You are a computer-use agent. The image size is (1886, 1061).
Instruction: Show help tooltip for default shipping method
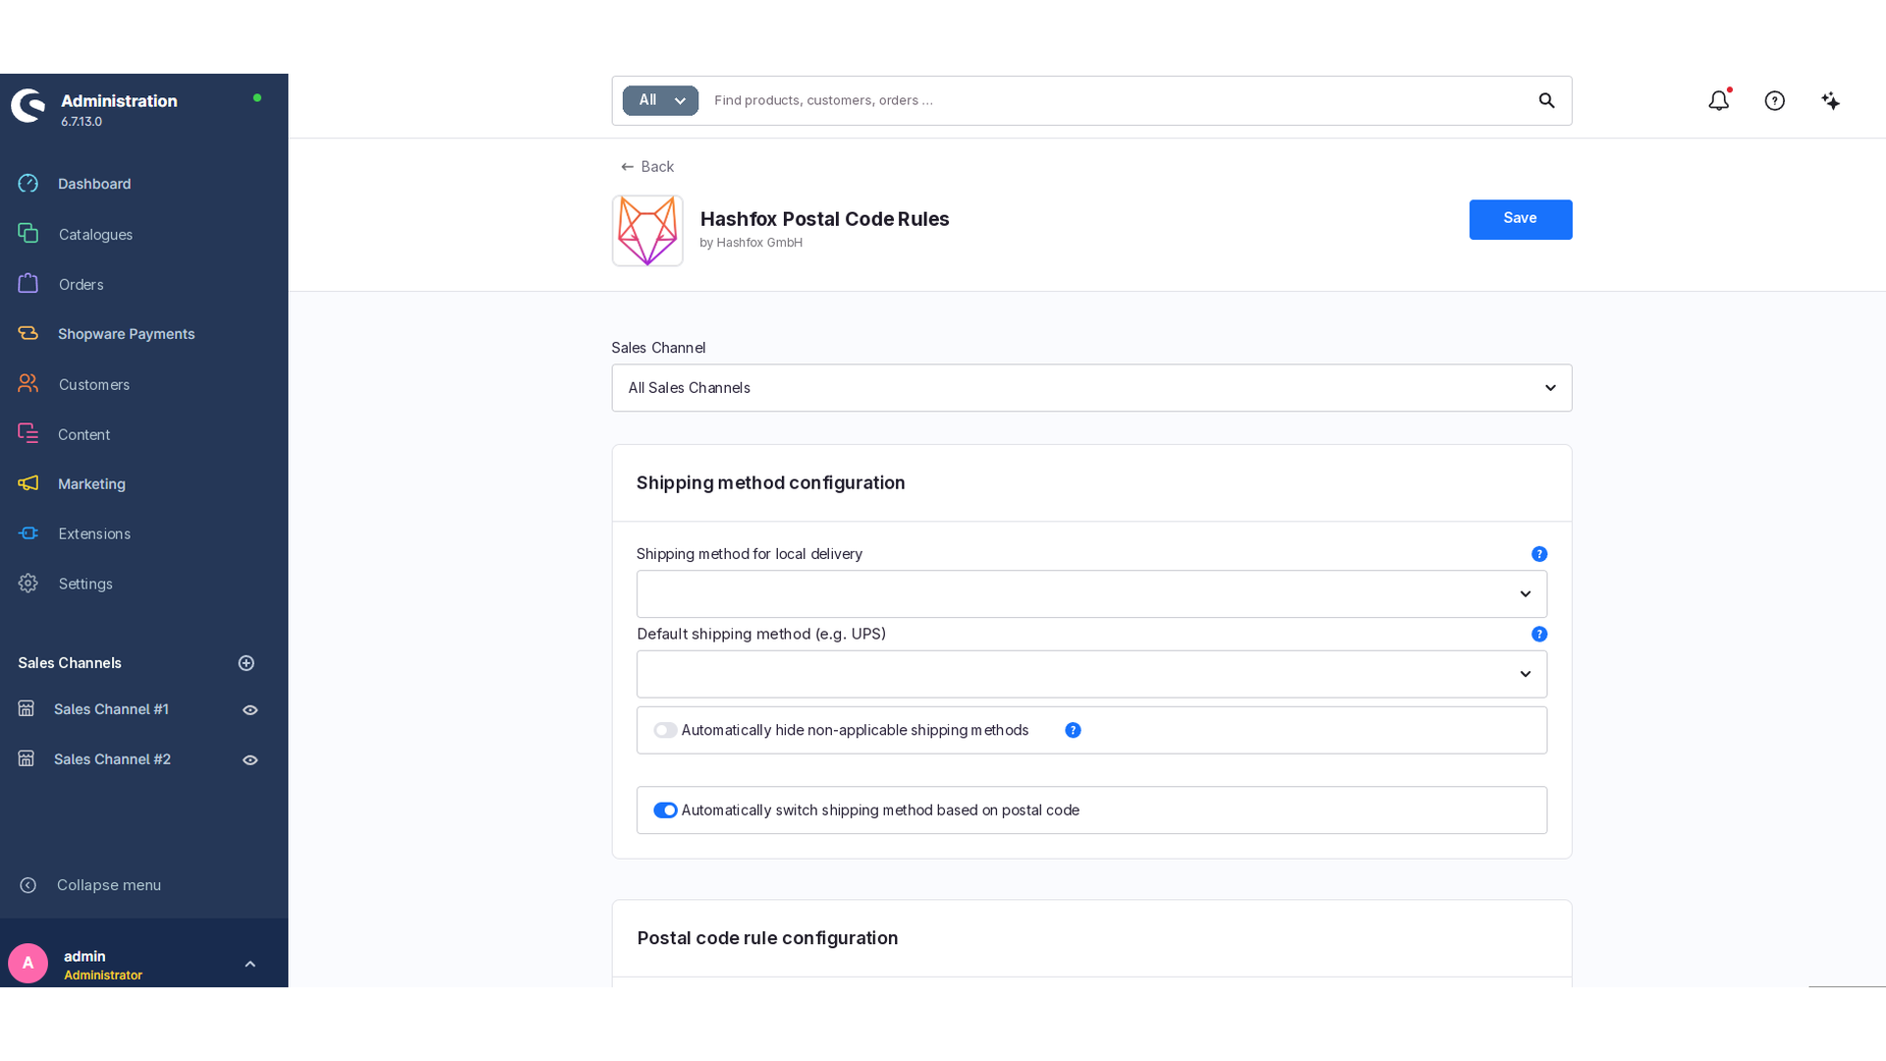click(1539, 635)
